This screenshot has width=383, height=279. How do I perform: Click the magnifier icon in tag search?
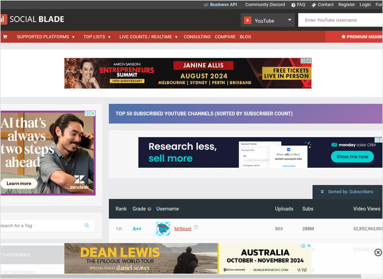pyautogui.click(x=87, y=225)
